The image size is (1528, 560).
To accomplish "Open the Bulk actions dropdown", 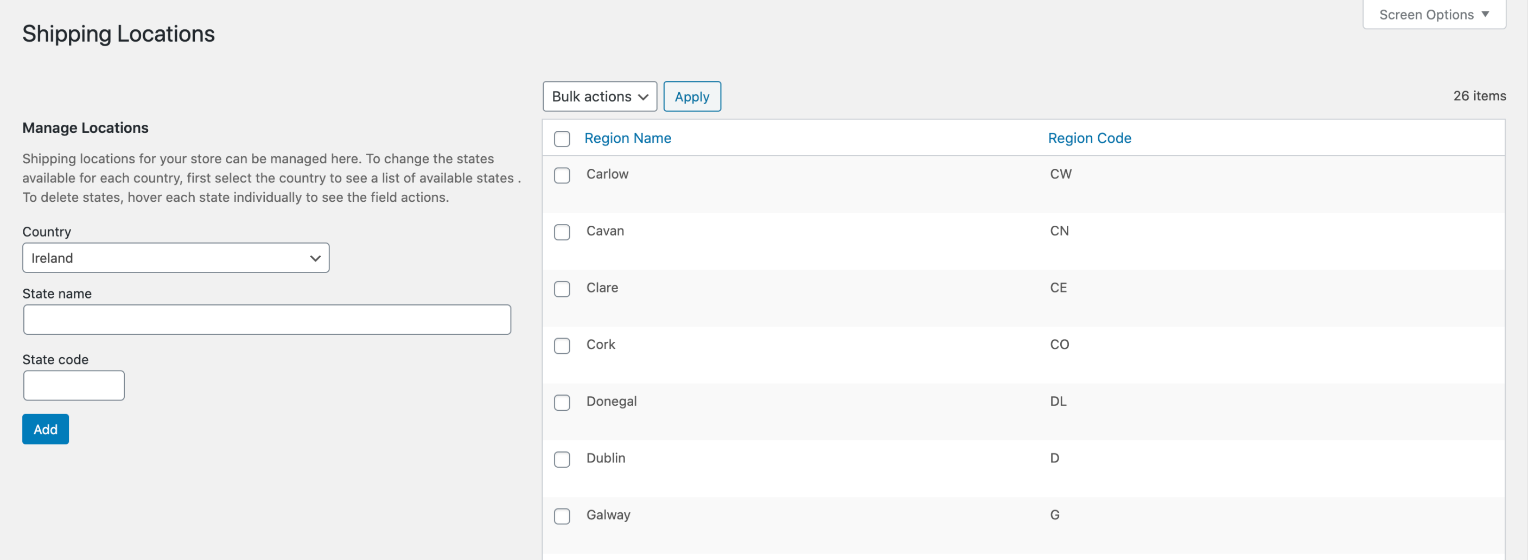I will [x=599, y=96].
